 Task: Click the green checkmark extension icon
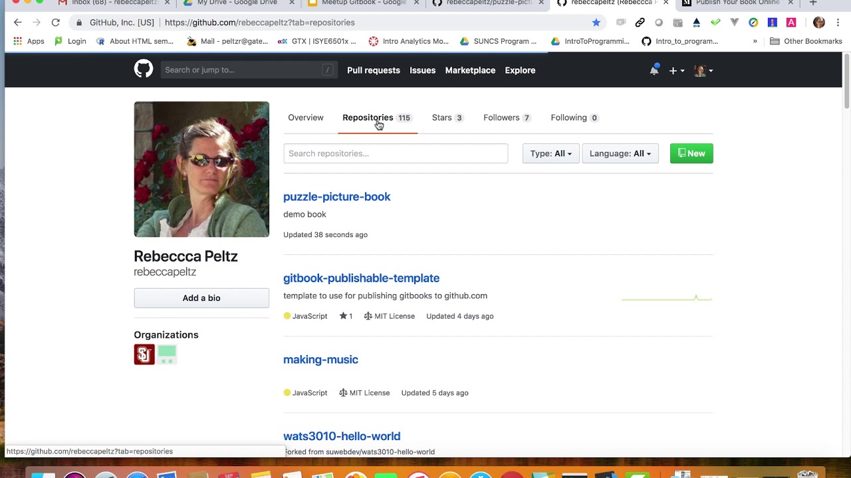[x=715, y=23]
